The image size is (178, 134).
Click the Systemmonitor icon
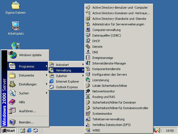tap(88, 114)
